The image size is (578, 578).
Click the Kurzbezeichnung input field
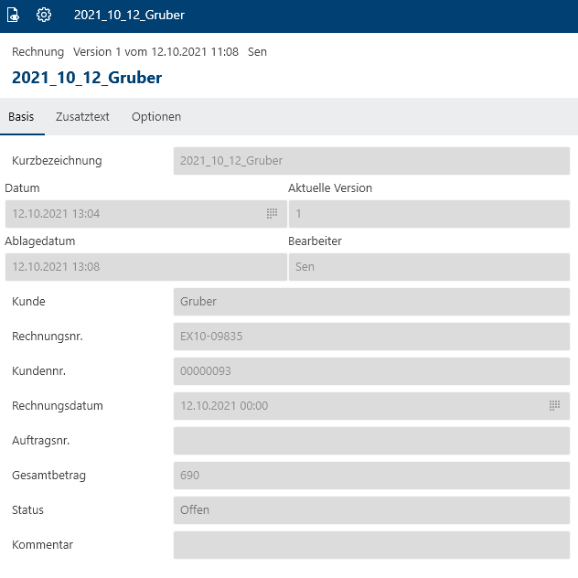tap(371, 161)
